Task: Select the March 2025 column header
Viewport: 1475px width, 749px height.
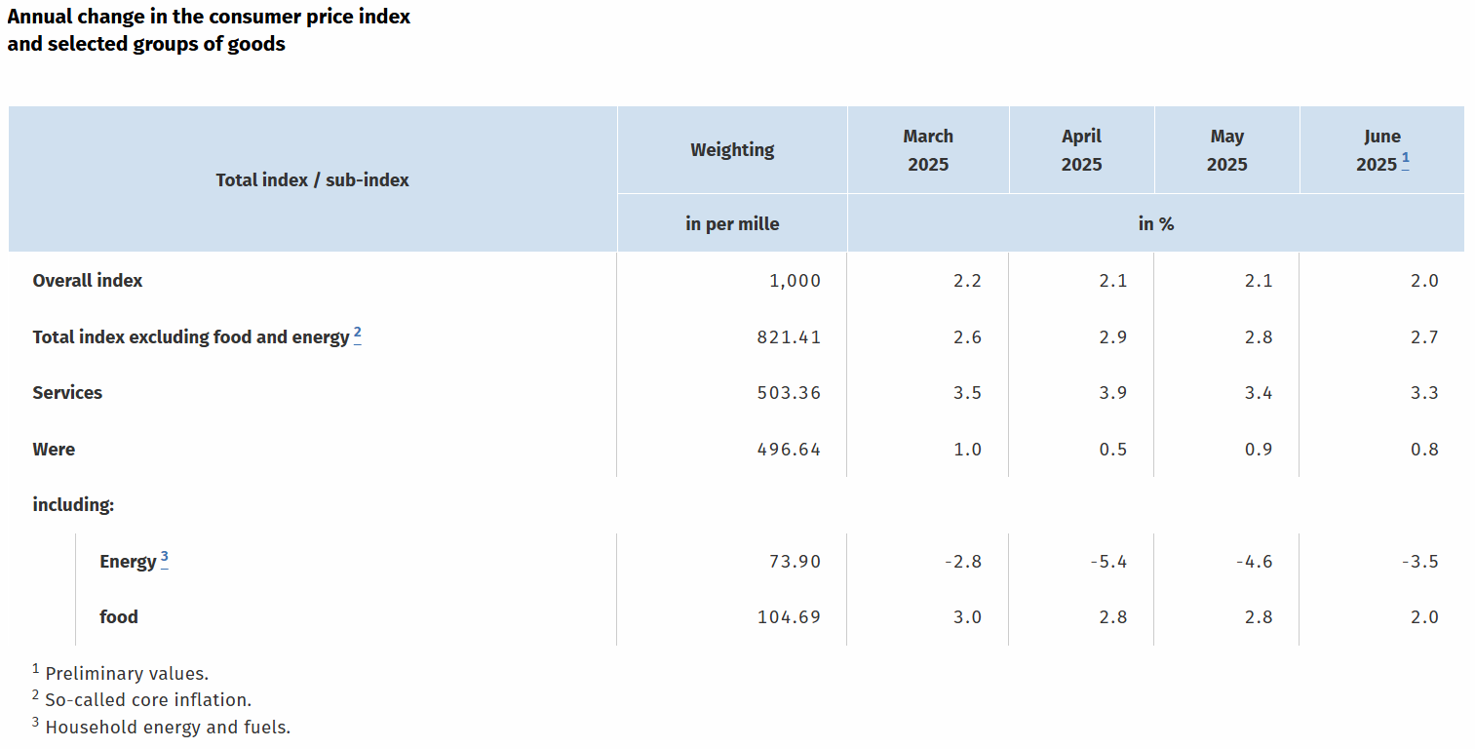Action: click(928, 150)
